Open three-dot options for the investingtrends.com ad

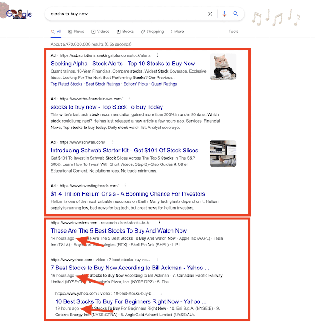click(x=126, y=185)
